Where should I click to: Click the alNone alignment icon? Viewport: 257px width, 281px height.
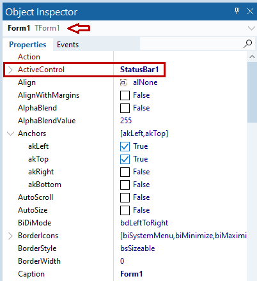pyautogui.click(x=123, y=82)
